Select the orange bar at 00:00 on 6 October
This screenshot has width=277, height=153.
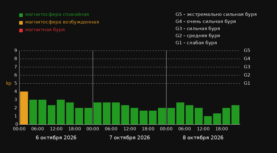tap(24, 108)
